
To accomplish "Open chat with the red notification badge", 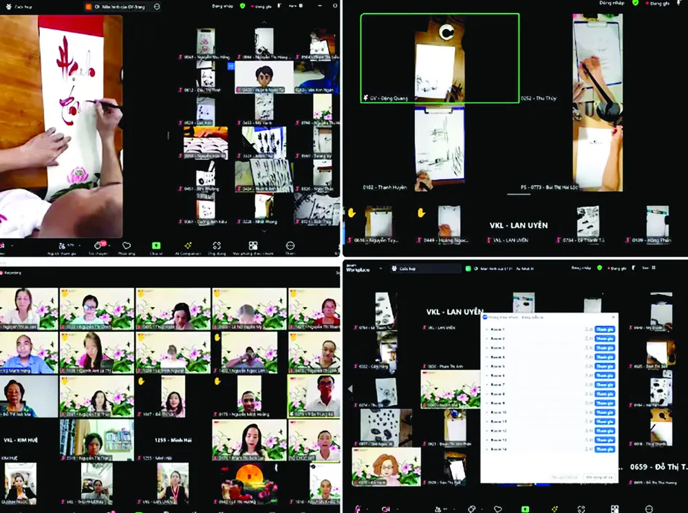I will 98,245.
